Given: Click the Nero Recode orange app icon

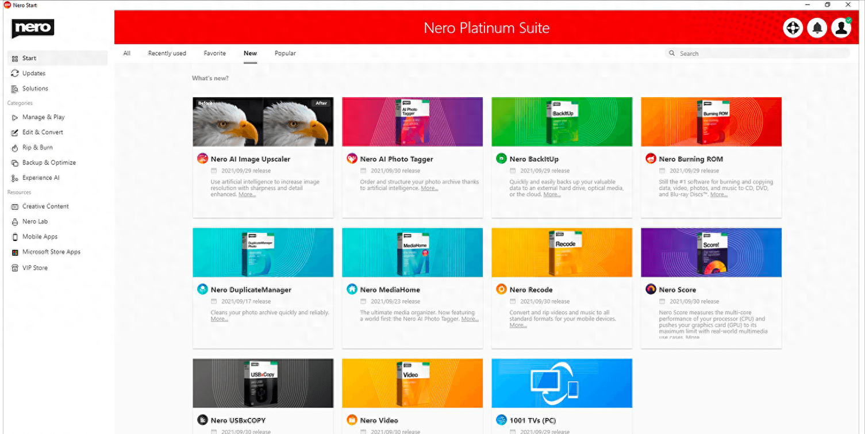Looking at the screenshot, I should pos(501,290).
